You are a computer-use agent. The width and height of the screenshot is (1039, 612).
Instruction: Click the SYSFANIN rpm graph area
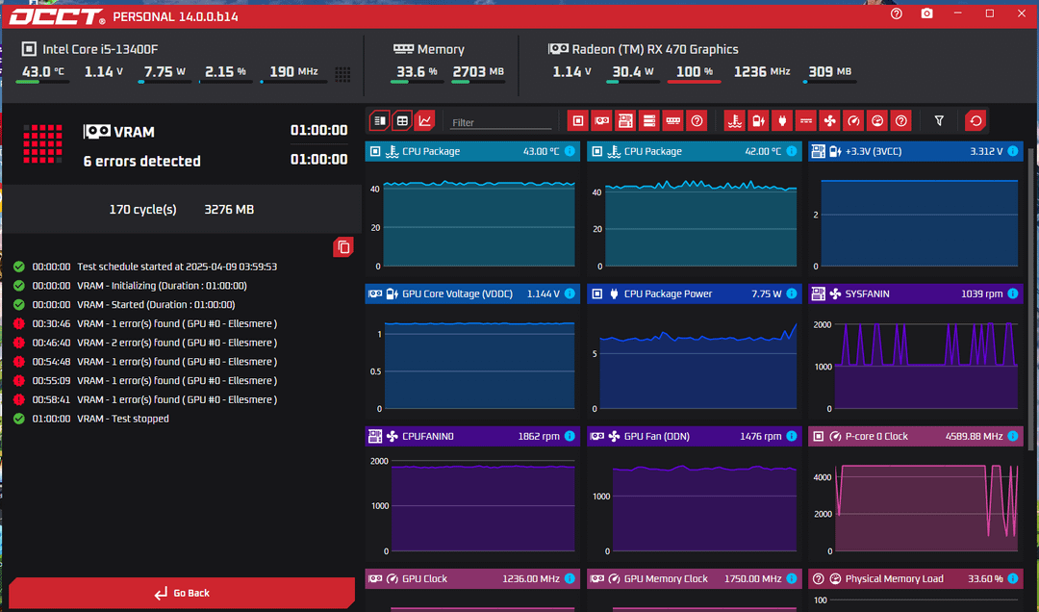tap(916, 362)
